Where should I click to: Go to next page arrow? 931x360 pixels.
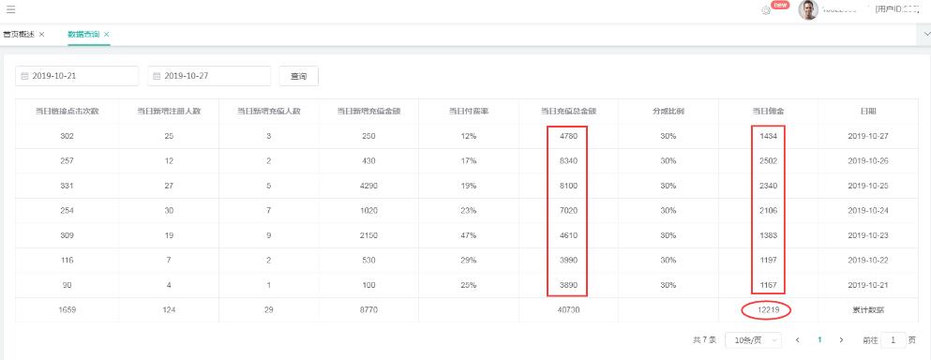point(841,339)
